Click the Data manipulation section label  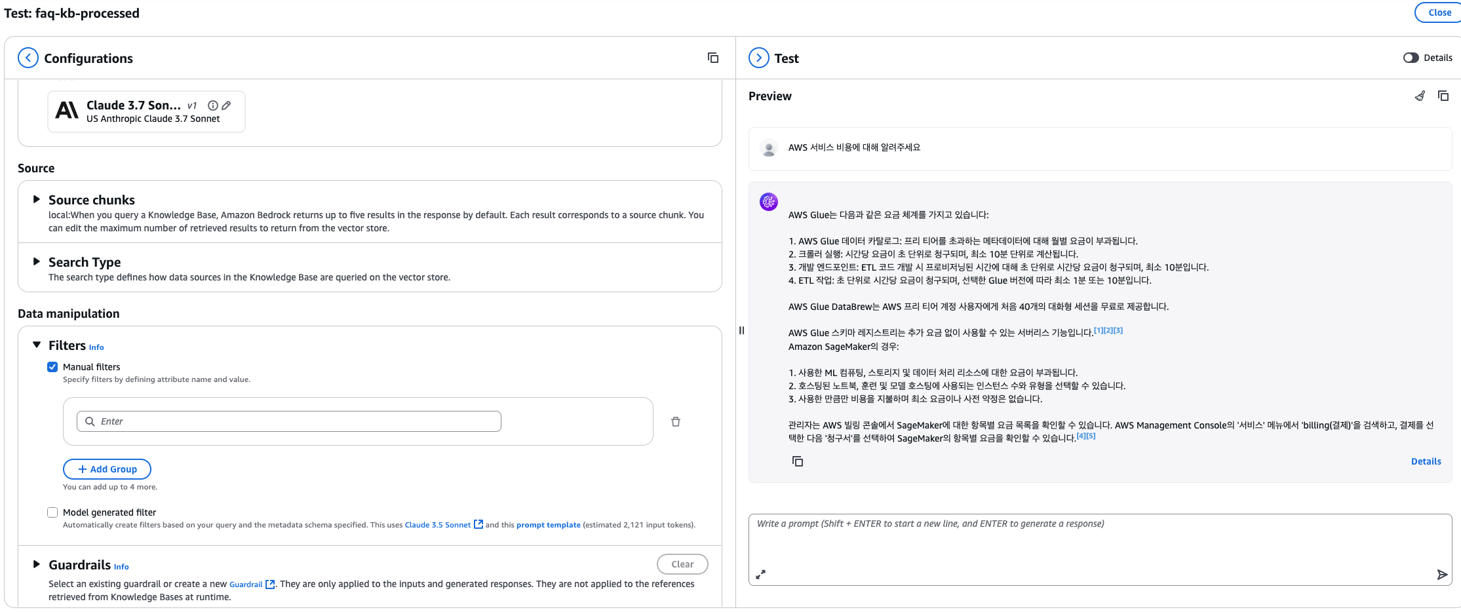[x=69, y=313]
